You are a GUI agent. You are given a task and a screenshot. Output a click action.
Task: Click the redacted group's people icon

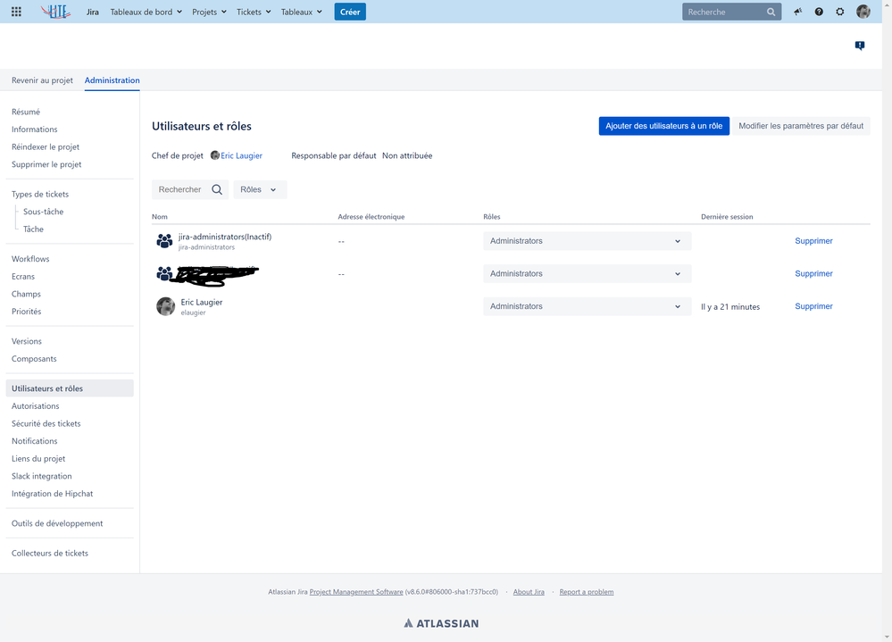[x=164, y=273]
